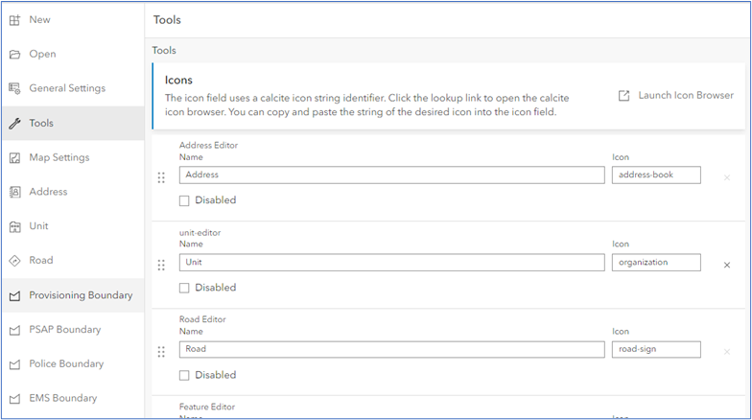Screen dimensions: 752x420
Task: Open the Unit settings page
Action: [x=73, y=226]
